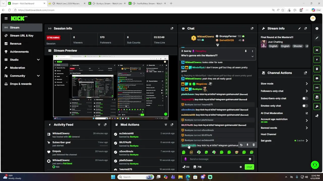Image resolution: width=323 pixels, height=181 pixels.
Task: Open the emoji picker in chat input
Action: 250,159
